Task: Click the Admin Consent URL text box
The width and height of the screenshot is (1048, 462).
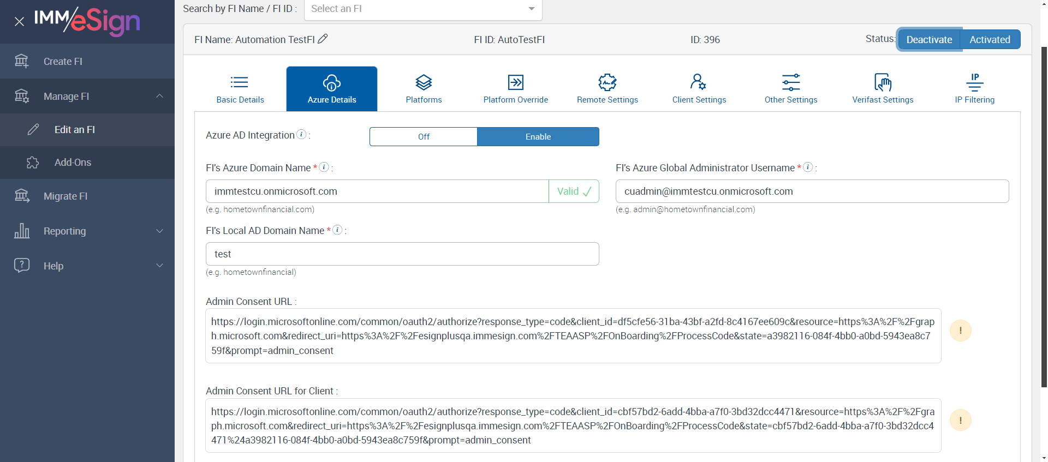Action: [x=573, y=336]
